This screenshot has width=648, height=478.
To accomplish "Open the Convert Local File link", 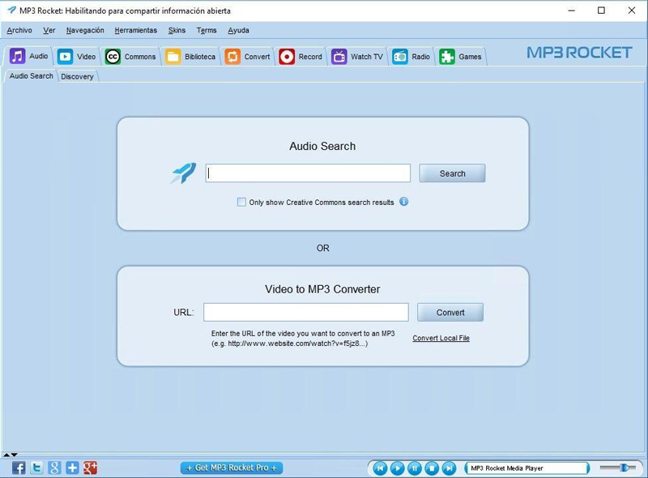I will [441, 338].
